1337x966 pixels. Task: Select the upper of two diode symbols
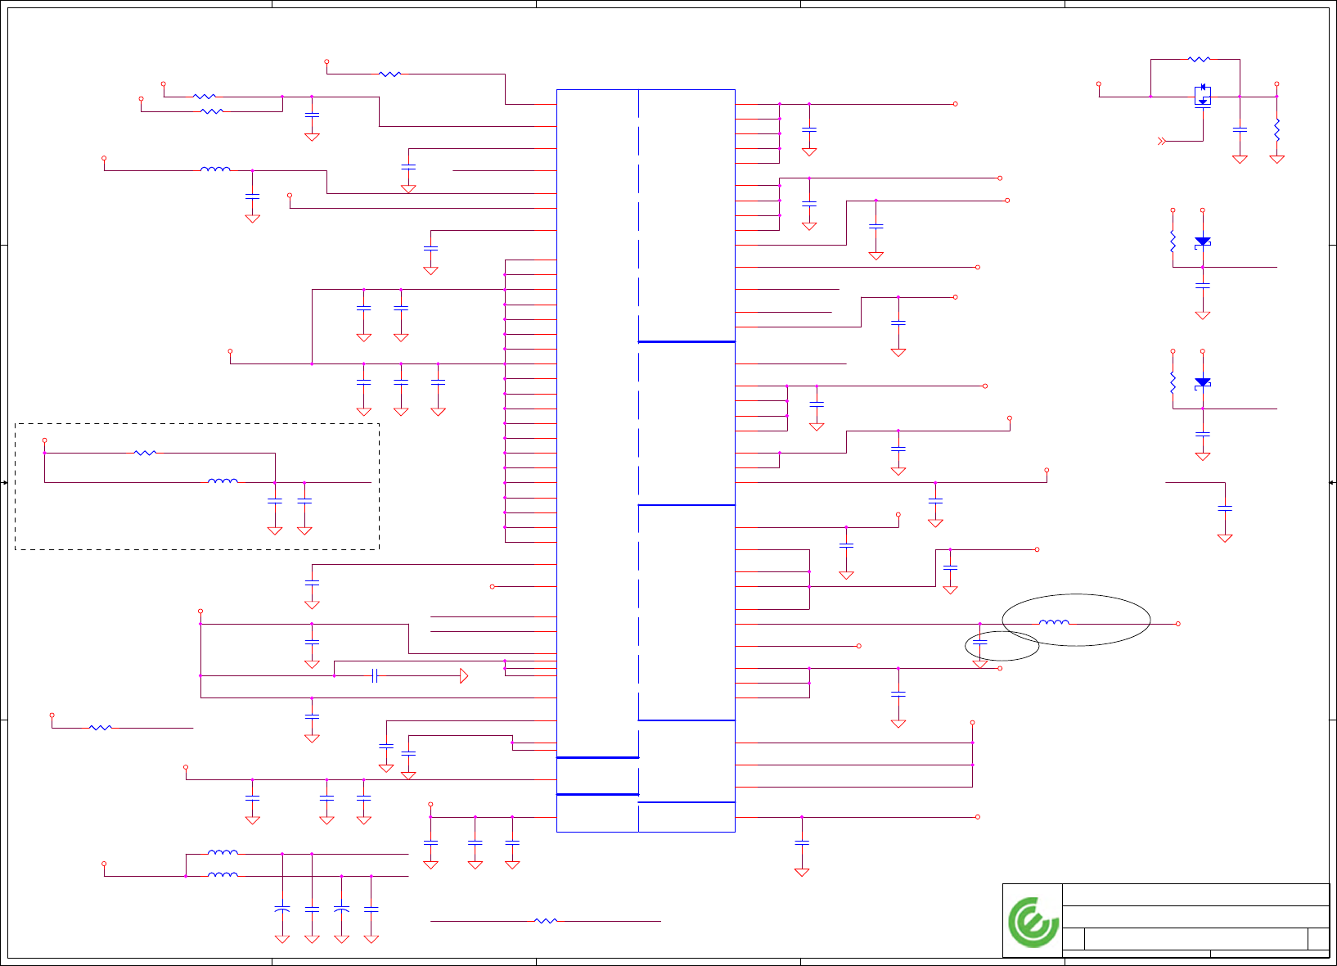[1202, 242]
